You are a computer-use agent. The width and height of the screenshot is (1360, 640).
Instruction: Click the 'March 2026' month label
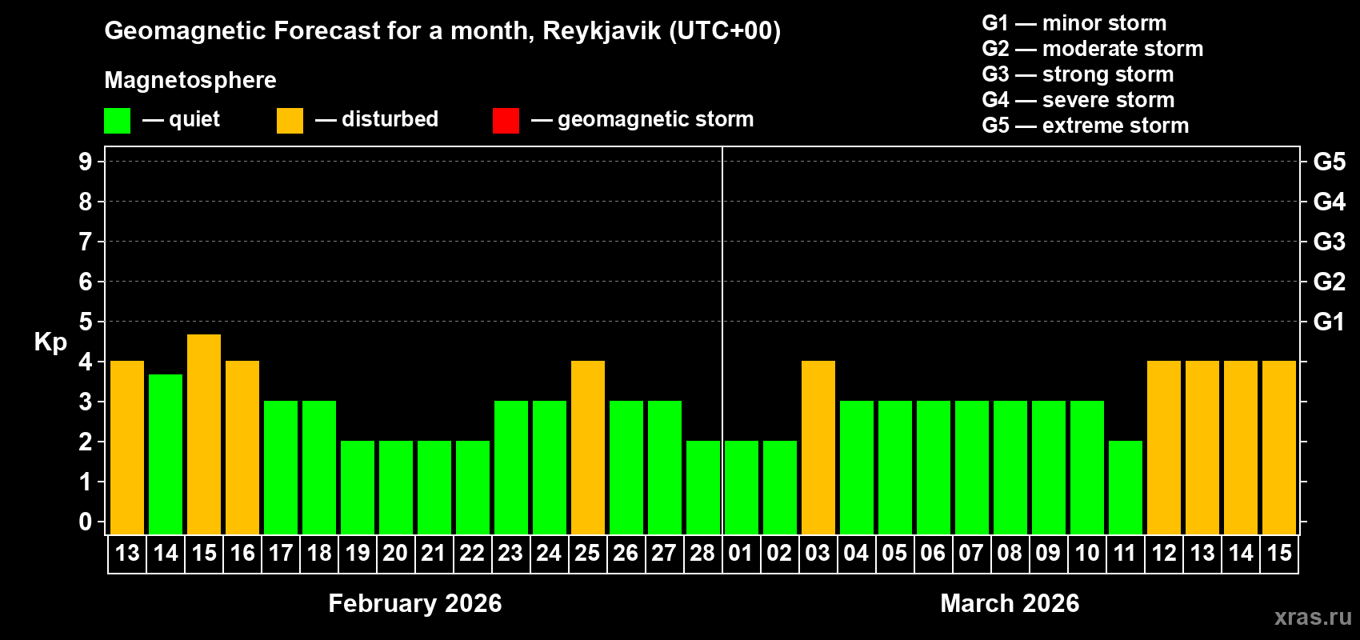(x=1010, y=603)
